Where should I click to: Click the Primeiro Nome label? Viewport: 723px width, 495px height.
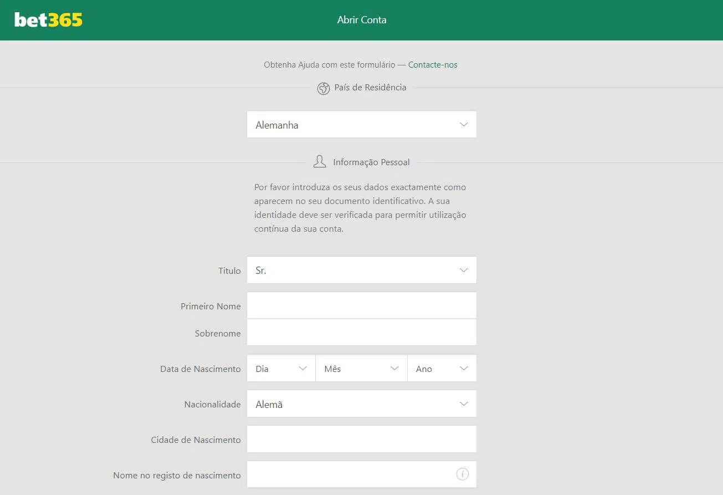pyautogui.click(x=211, y=307)
